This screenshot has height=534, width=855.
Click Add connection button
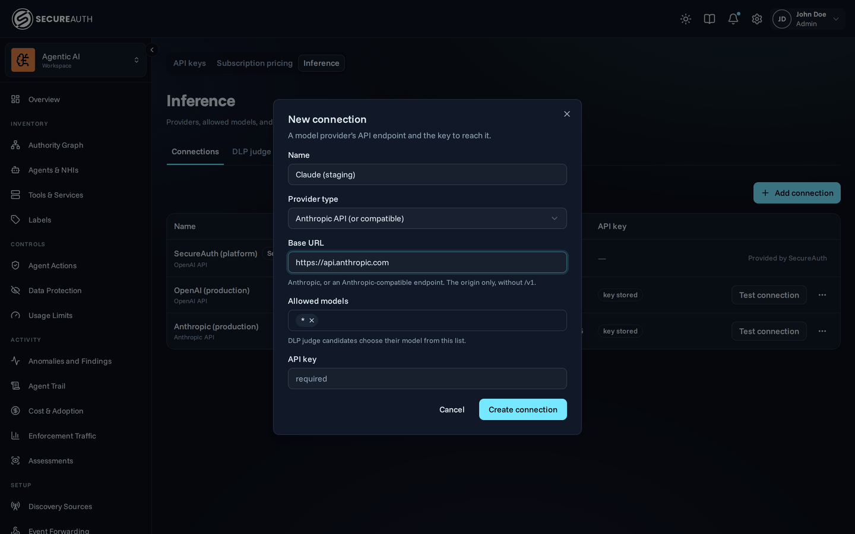coord(797,193)
